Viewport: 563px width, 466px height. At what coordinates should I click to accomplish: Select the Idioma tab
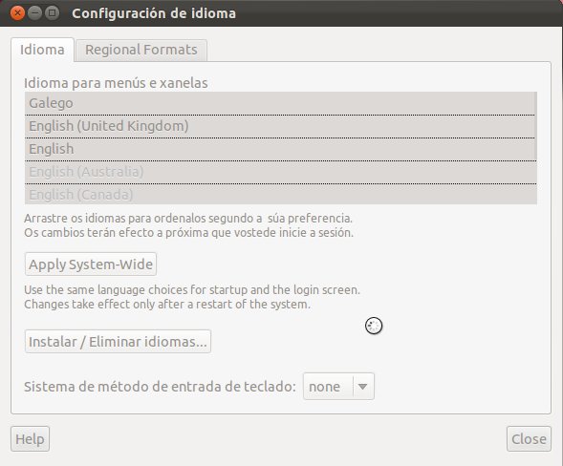pyautogui.click(x=42, y=50)
